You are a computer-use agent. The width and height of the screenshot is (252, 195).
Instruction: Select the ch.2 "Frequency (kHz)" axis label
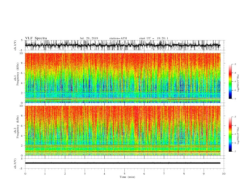pyautogui.click(x=18, y=126)
